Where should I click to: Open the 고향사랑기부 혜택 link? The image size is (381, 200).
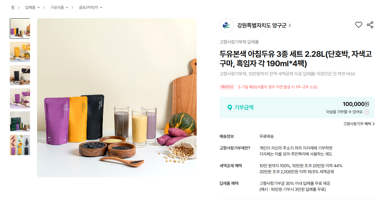click(359, 124)
